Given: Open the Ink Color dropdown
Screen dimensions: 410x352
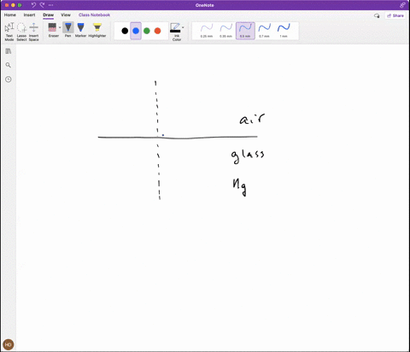Looking at the screenshot, I should (177, 32).
